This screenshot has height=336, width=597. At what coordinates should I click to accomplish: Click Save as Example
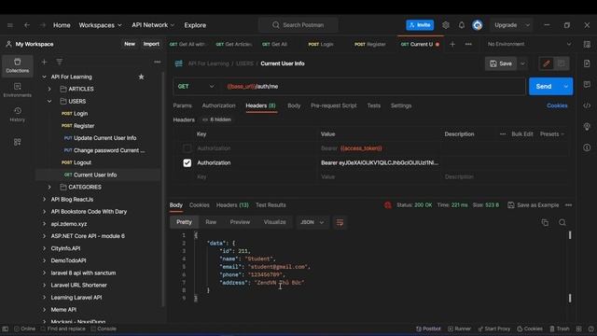pos(533,205)
